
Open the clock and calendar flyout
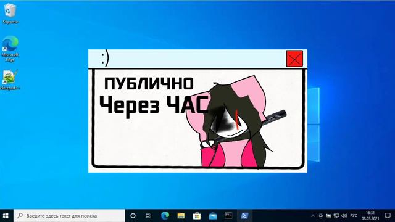point(370,216)
